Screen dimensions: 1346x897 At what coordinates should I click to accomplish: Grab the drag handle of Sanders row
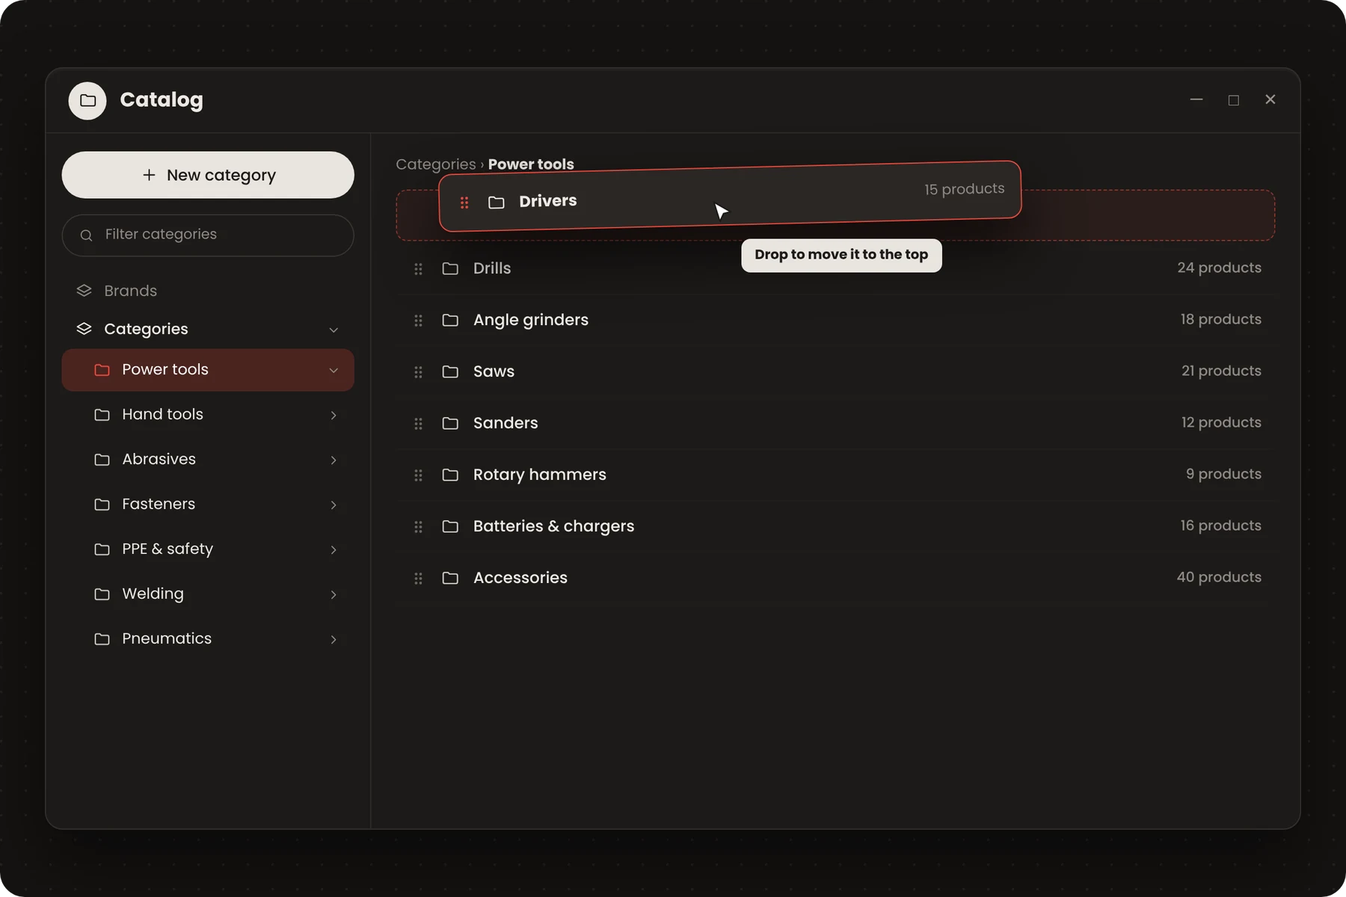(x=418, y=423)
